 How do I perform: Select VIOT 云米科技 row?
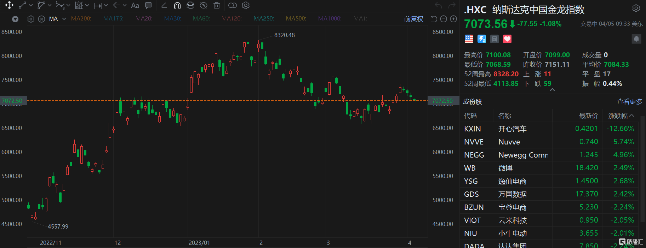click(550, 220)
